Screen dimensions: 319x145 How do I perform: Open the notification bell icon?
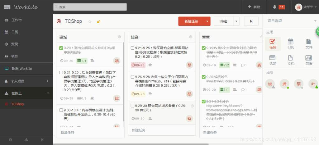tap(274, 7)
